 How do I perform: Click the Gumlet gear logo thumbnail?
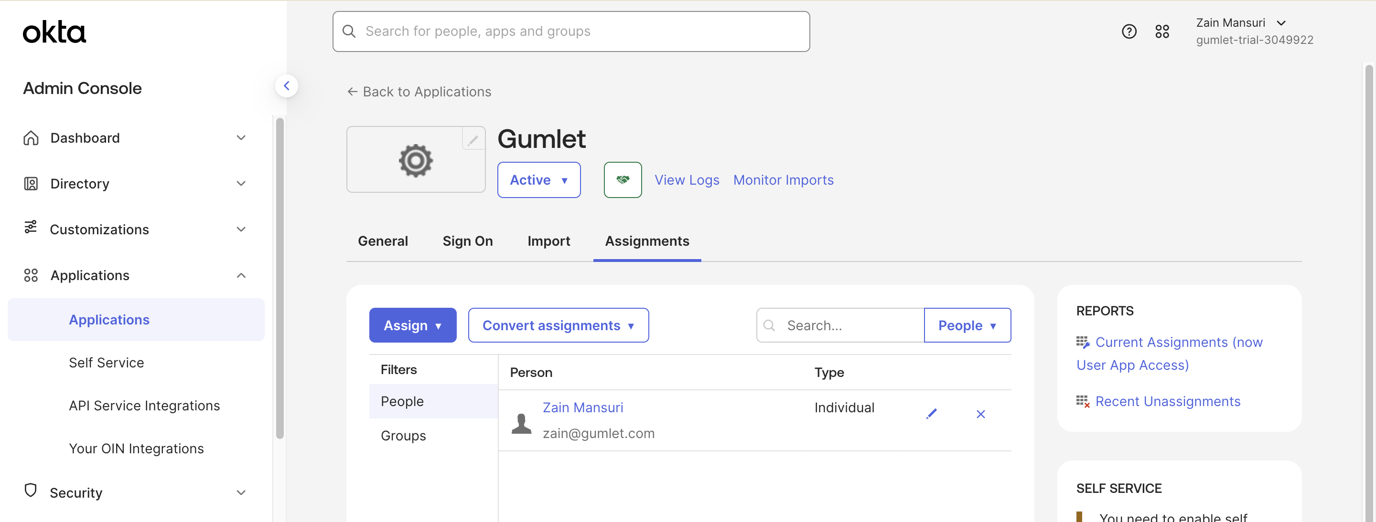pos(416,160)
